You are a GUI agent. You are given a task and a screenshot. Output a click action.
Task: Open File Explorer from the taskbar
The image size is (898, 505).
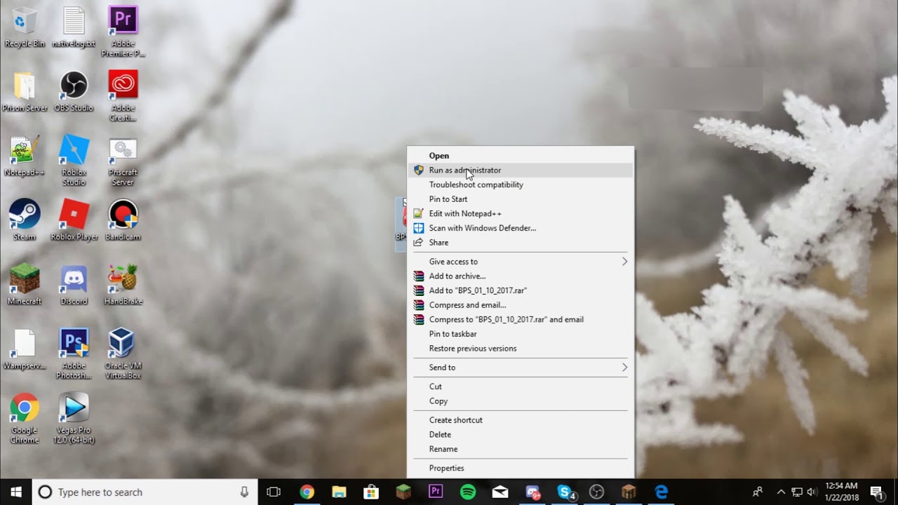339,492
